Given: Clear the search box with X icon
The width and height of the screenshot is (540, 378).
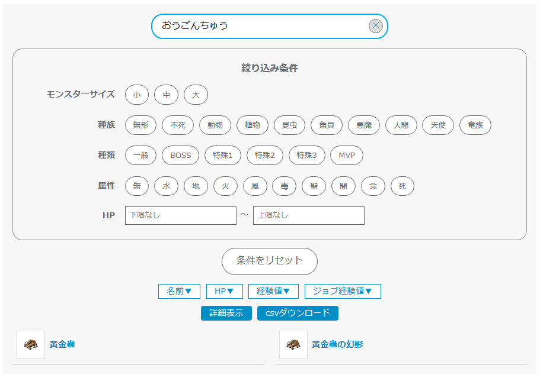Looking at the screenshot, I should coord(376,26).
